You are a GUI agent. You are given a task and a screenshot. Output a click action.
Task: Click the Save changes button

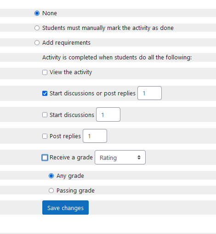tap(65, 208)
